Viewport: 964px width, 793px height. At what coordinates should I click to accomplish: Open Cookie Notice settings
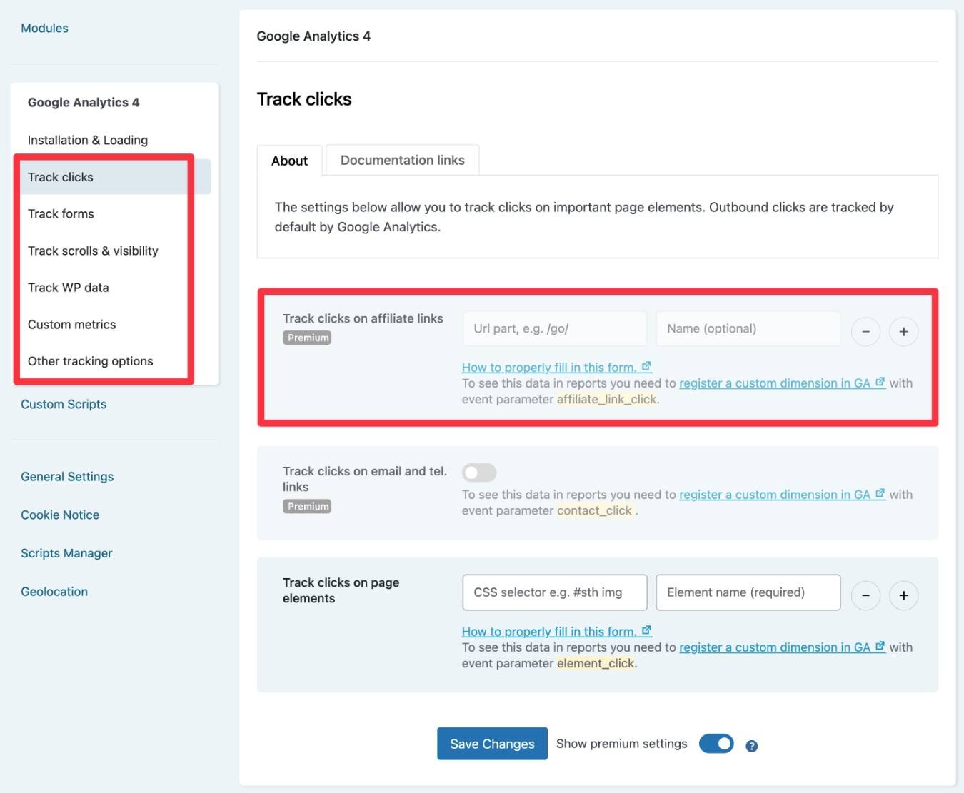pyautogui.click(x=60, y=515)
